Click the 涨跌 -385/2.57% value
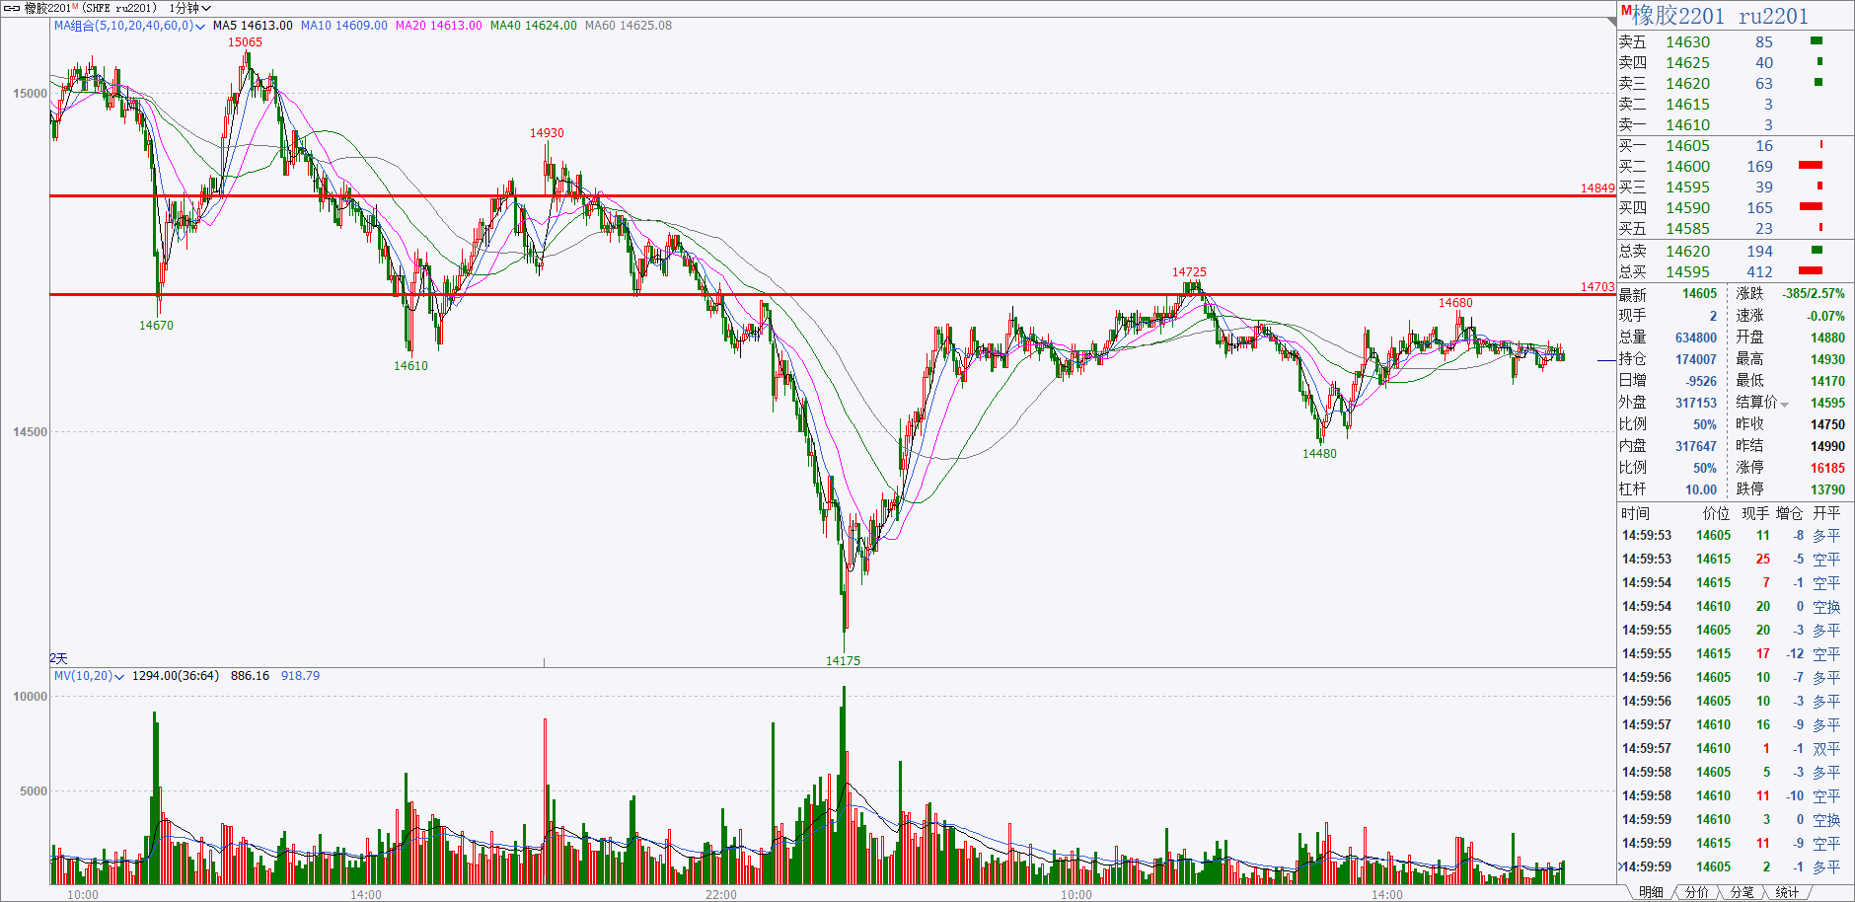The image size is (1855, 902). coord(1814,294)
